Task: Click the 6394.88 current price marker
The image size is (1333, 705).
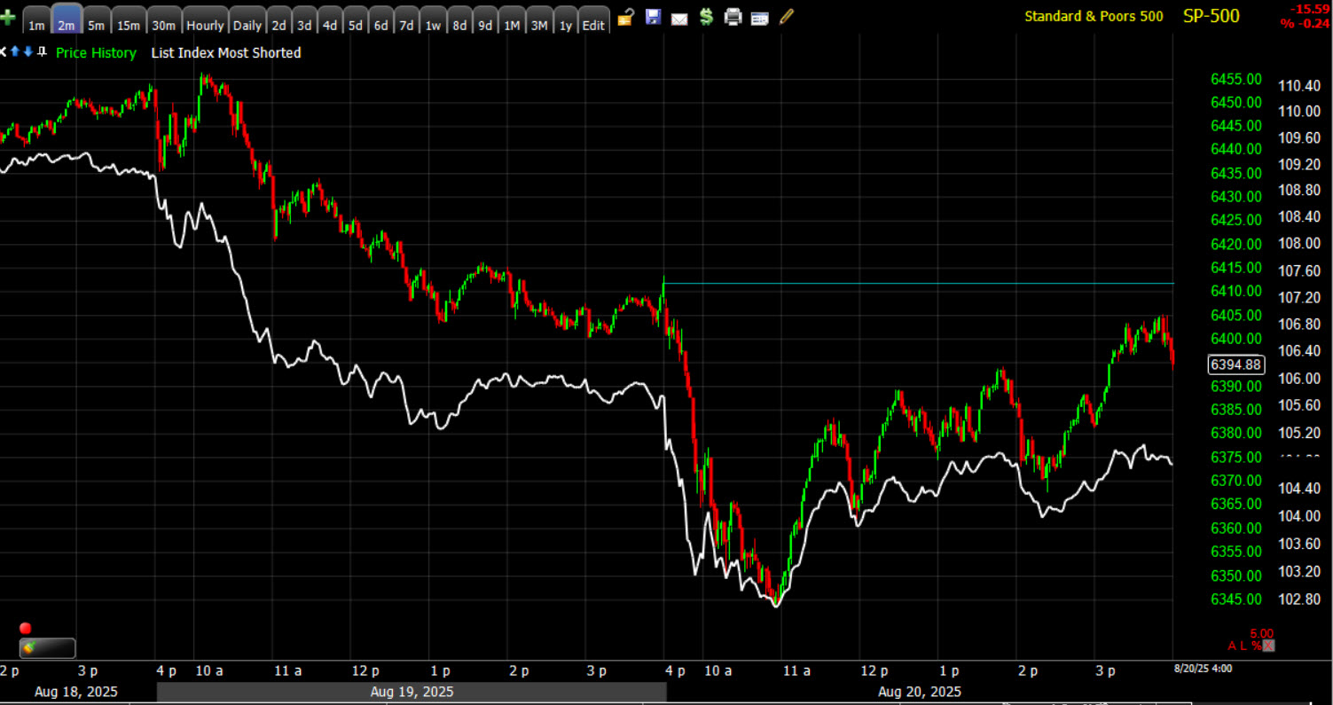Action: click(1235, 364)
